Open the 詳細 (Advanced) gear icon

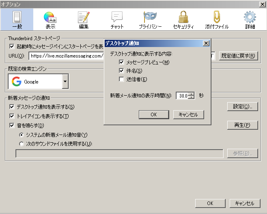pyautogui.click(x=250, y=19)
